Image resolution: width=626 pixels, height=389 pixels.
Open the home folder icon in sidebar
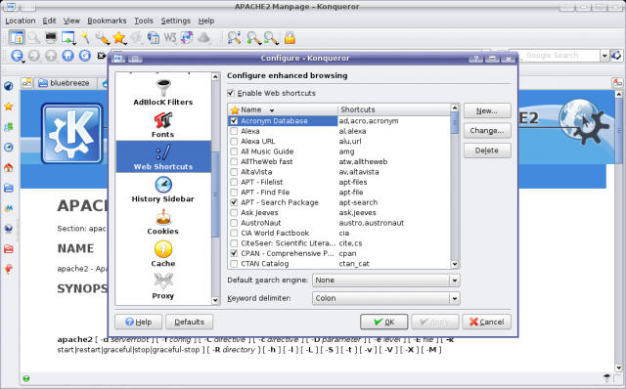click(x=9, y=167)
